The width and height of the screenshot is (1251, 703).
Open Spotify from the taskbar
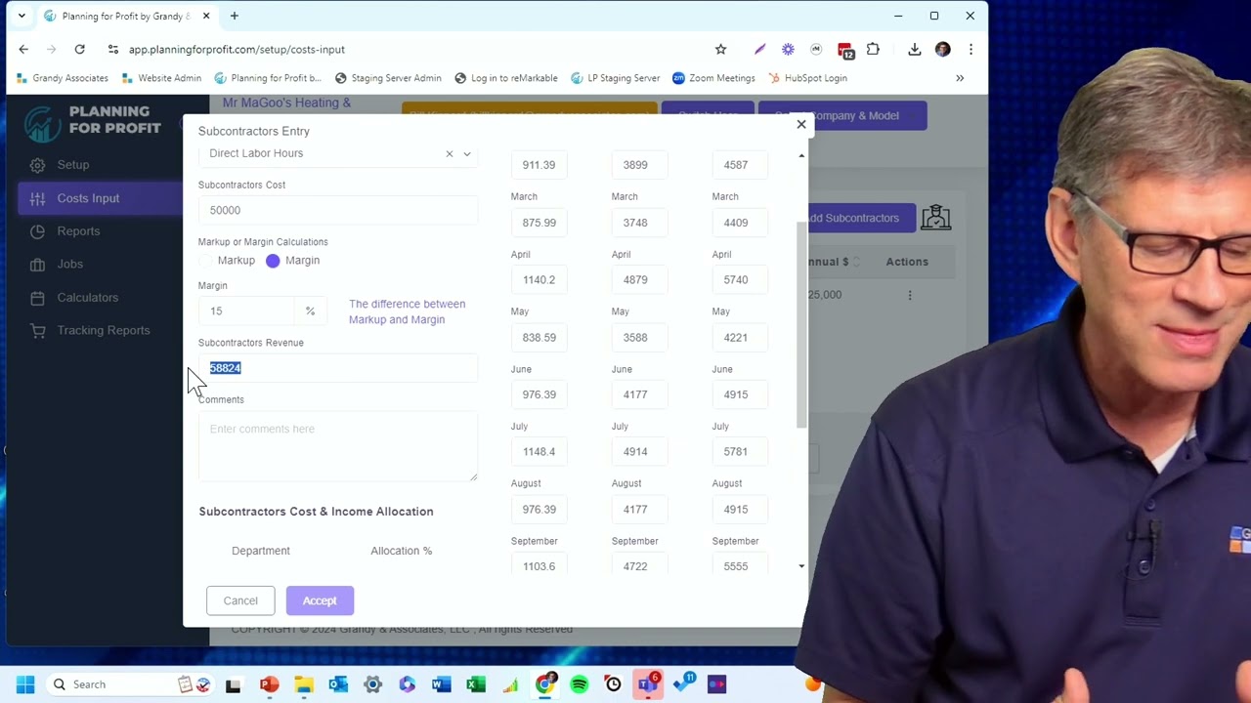[x=579, y=684]
